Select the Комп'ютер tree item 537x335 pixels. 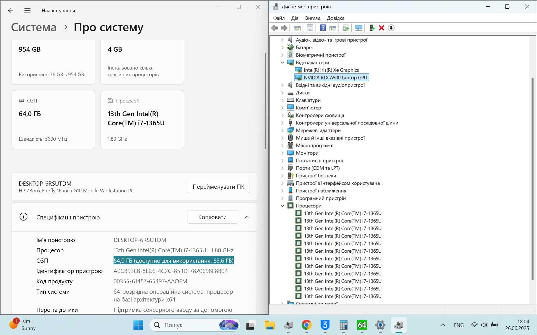pyautogui.click(x=308, y=108)
